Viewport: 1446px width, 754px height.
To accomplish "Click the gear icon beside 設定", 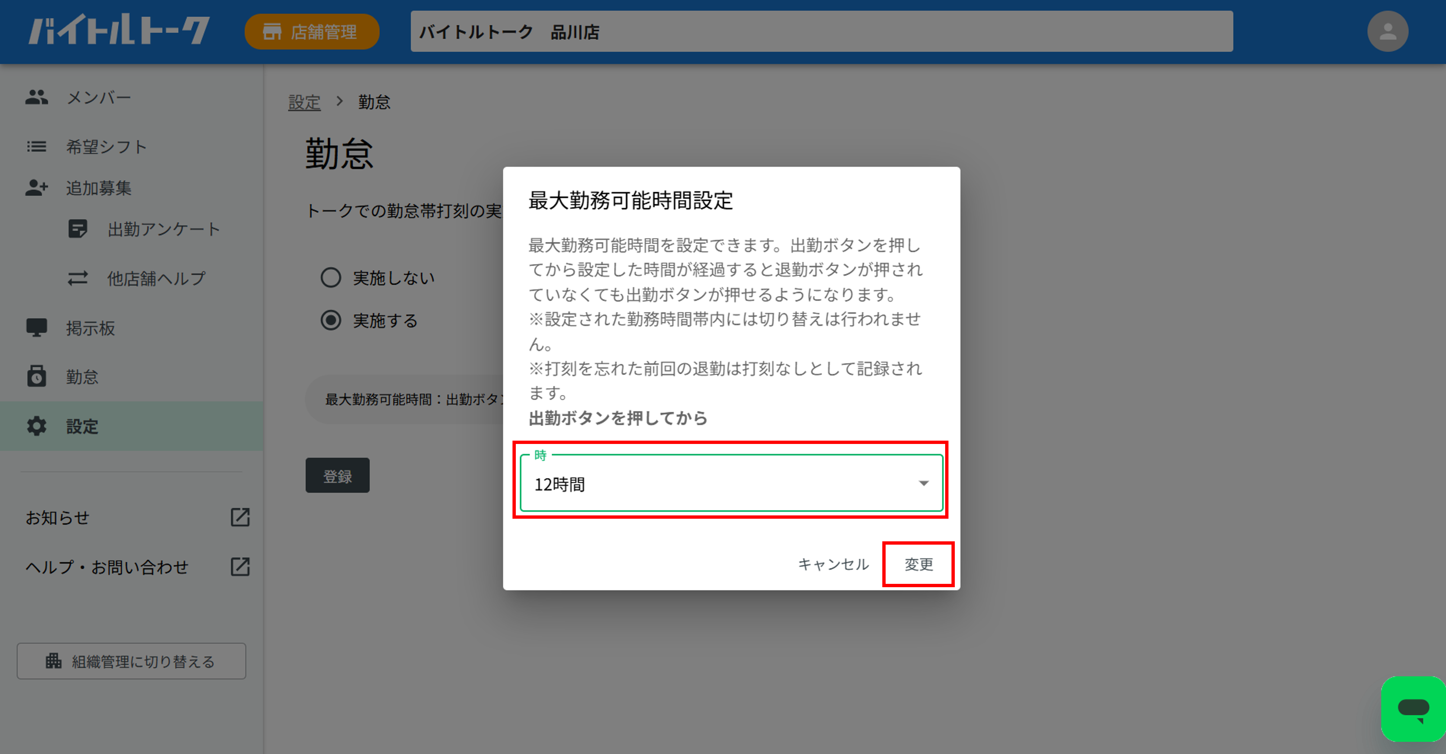I will click(x=37, y=426).
